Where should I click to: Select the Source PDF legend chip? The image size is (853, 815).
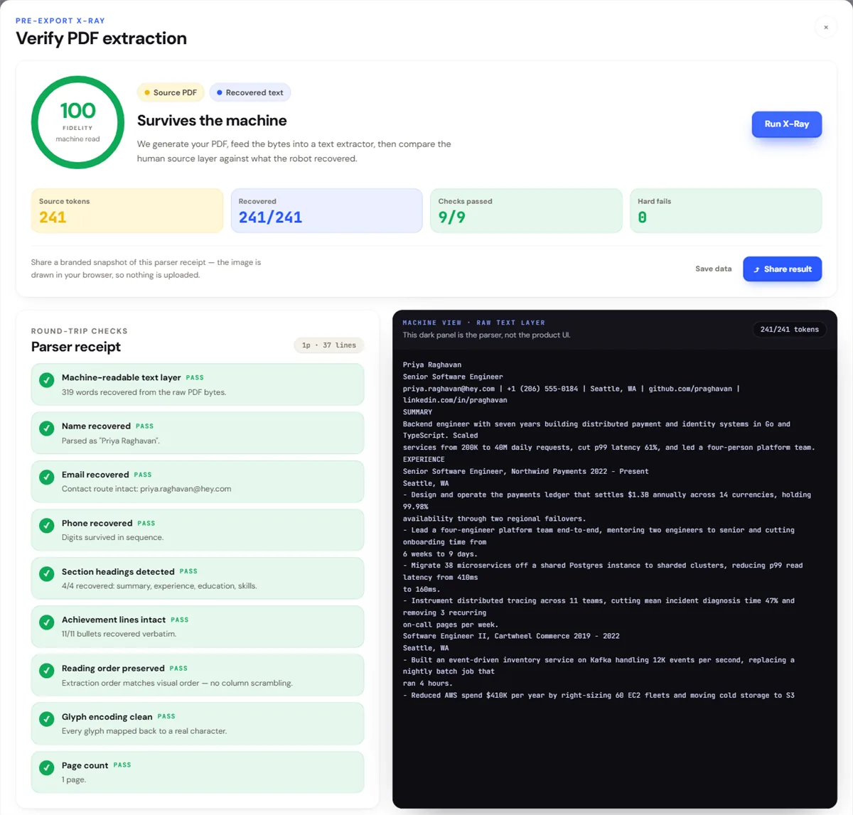coord(171,92)
